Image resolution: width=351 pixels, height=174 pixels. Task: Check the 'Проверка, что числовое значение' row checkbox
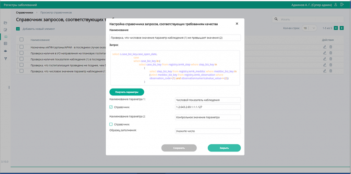click(x=22, y=71)
